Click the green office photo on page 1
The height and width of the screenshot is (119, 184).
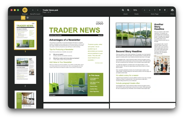click(x=68, y=84)
